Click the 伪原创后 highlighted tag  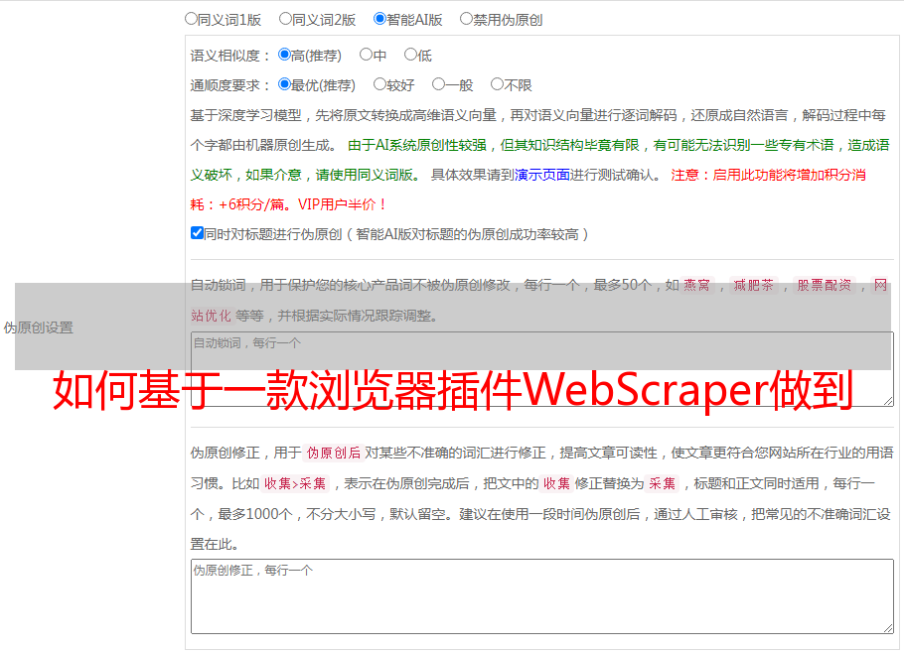tap(334, 453)
